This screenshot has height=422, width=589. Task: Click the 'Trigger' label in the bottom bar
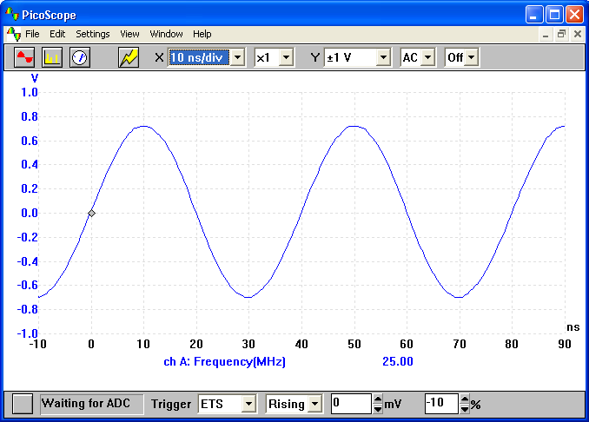point(171,404)
